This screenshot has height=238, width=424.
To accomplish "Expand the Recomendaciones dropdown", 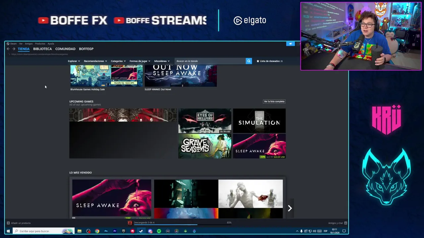I will pos(95,61).
